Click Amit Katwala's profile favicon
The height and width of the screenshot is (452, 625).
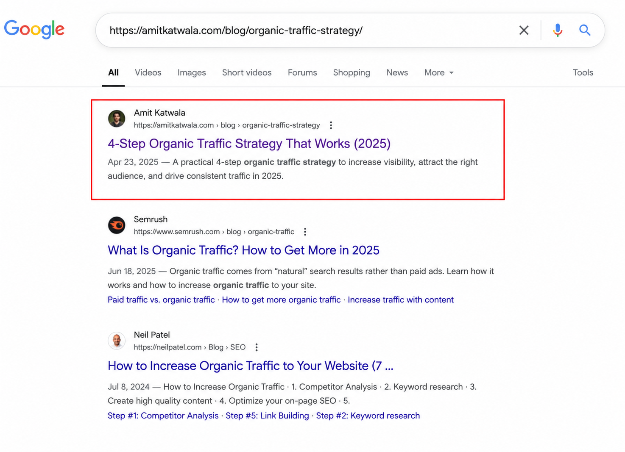pos(117,119)
